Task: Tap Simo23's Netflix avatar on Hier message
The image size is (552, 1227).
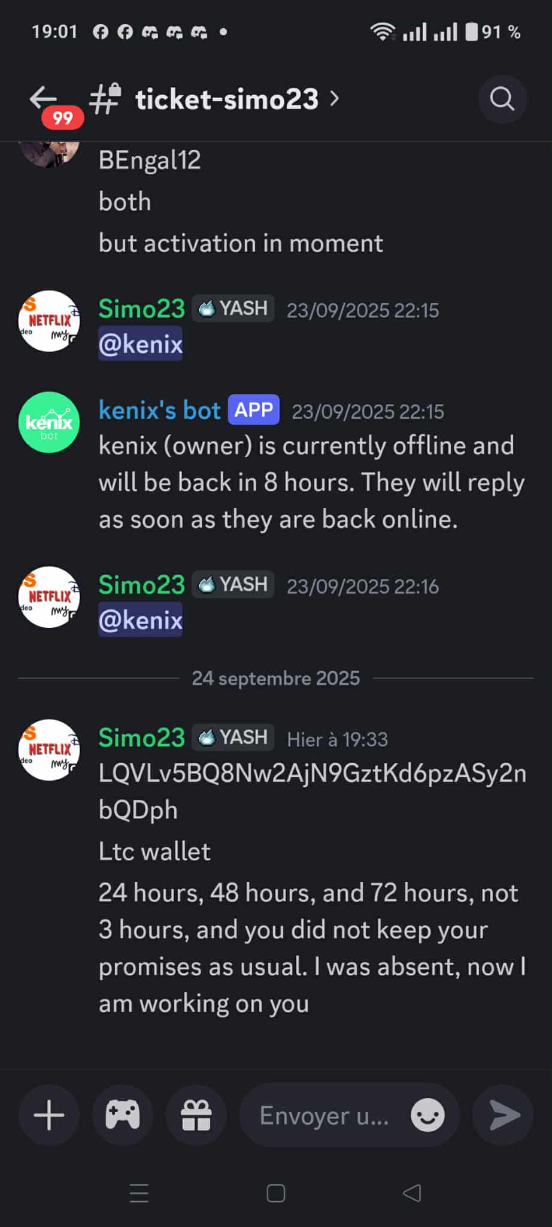Action: coord(49,750)
